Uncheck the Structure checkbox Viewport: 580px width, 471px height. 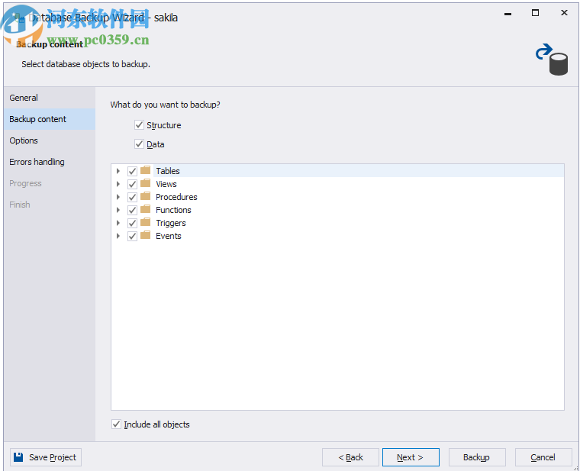(139, 124)
